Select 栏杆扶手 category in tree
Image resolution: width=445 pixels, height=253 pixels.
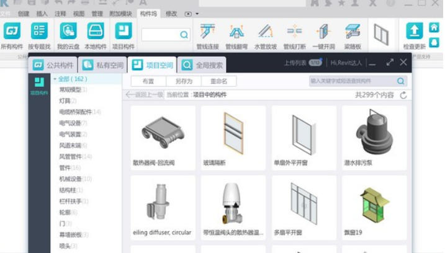[73, 202]
